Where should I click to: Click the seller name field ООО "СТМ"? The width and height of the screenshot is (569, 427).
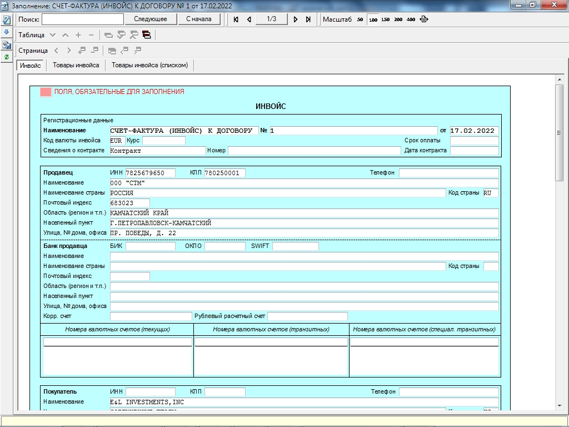pos(304,183)
